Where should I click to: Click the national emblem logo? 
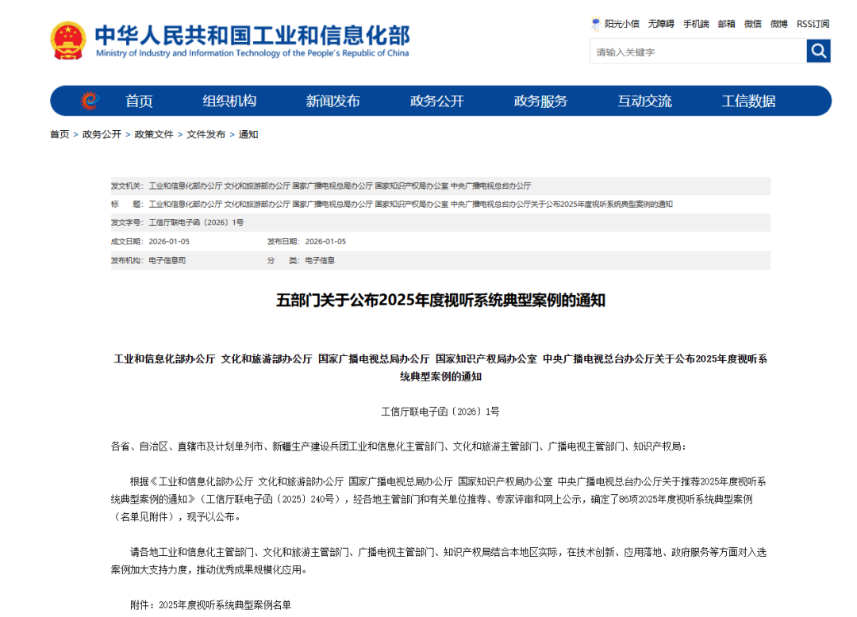pyautogui.click(x=68, y=40)
